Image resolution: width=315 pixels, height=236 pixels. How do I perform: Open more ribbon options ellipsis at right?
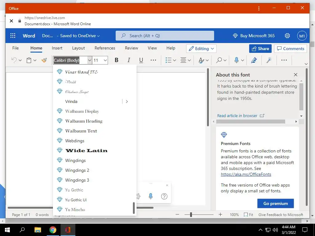[284, 60]
